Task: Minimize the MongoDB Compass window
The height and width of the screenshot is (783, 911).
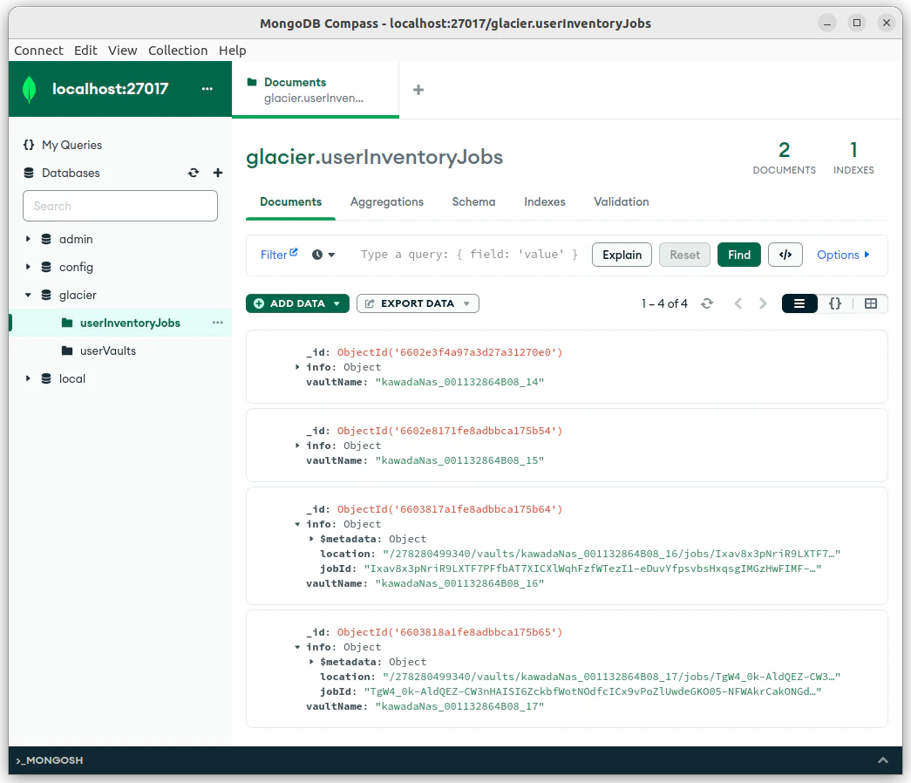Action: [826, 24]
